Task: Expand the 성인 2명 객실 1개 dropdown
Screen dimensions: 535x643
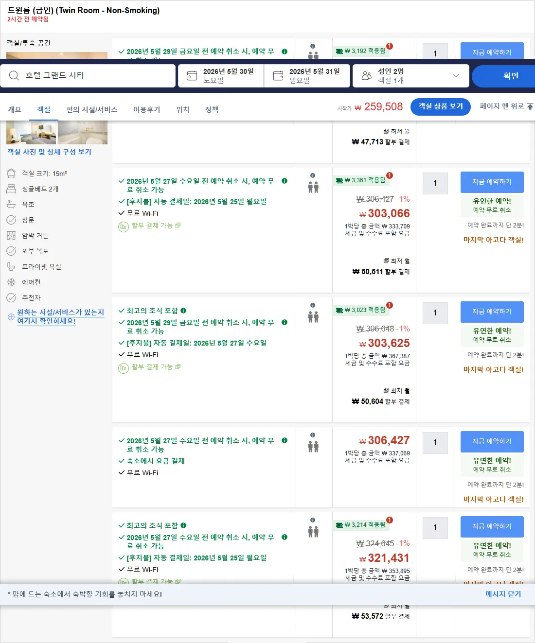Action: coord(456,76)
